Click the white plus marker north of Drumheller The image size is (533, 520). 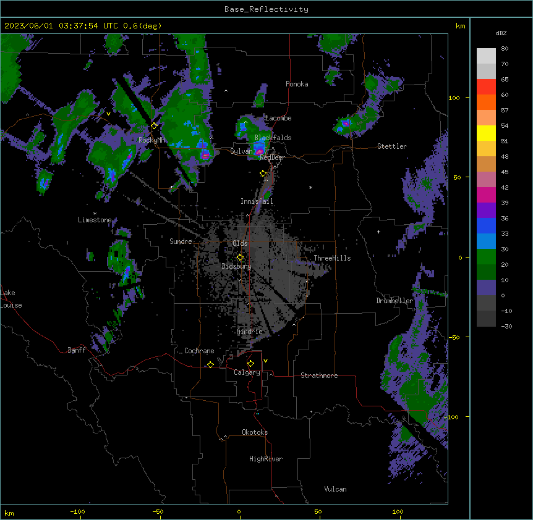(x=378, y=232)
